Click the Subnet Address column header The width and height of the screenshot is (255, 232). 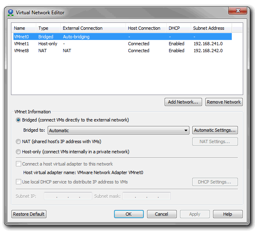pyautogui.click(x=211, y=28)
